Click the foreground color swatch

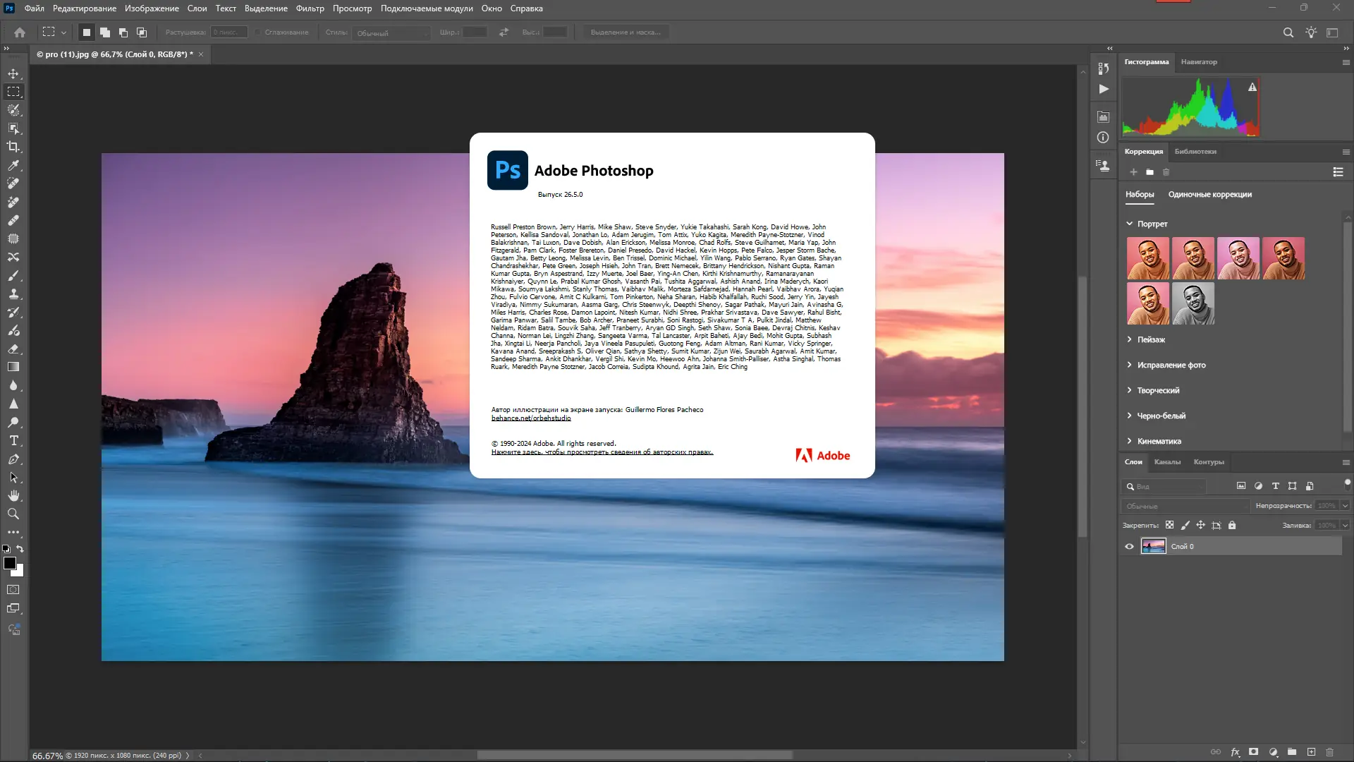point(10,563)
